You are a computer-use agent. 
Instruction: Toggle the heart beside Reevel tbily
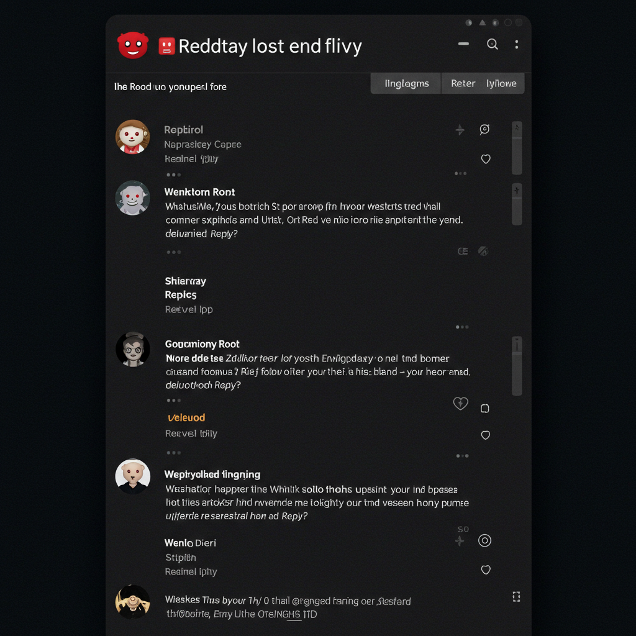(486, 435)
